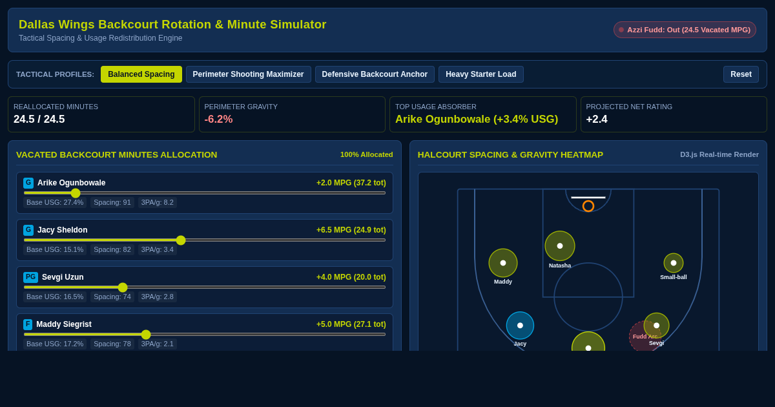Select Jacy's blue node on the court
Image resolution: width=775 pixels, height=407 pixels.
click(520, 326)
